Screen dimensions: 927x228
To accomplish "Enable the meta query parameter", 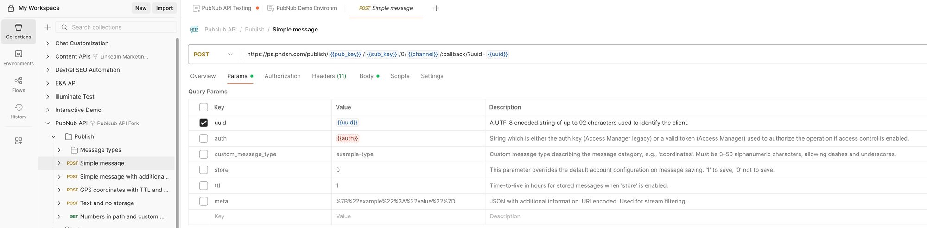I will 203,201.
